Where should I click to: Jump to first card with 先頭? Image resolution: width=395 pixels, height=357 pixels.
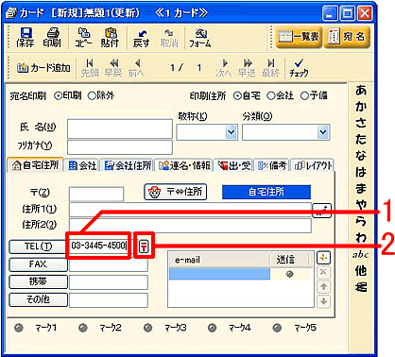[90, 68]
